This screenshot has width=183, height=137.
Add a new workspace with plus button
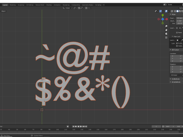click(104, 5)
